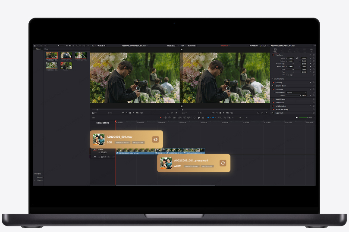
Task: Switch to the Video tab in Inspector
Action: click(275, 51)
